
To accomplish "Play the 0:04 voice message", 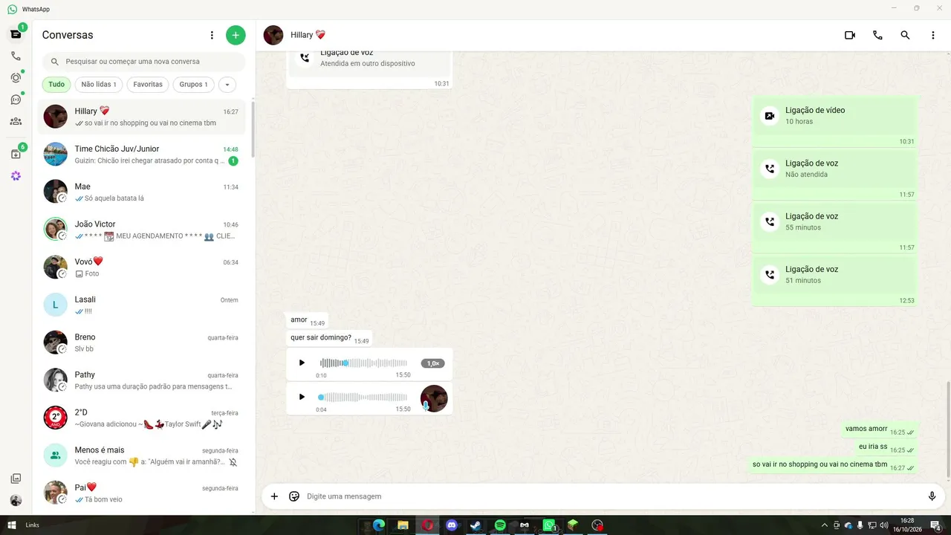I will [x=302, y=397].
